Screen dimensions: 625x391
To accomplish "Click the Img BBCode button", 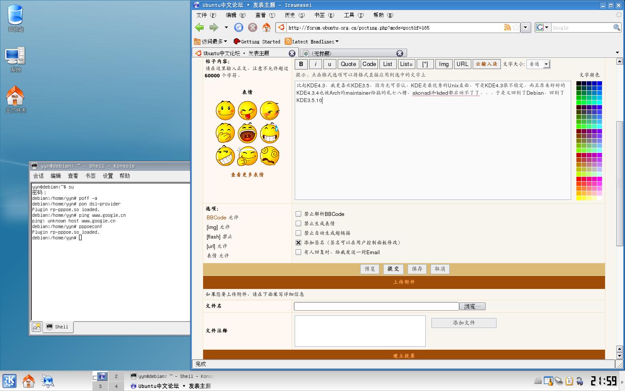I will tap(444, 64).
